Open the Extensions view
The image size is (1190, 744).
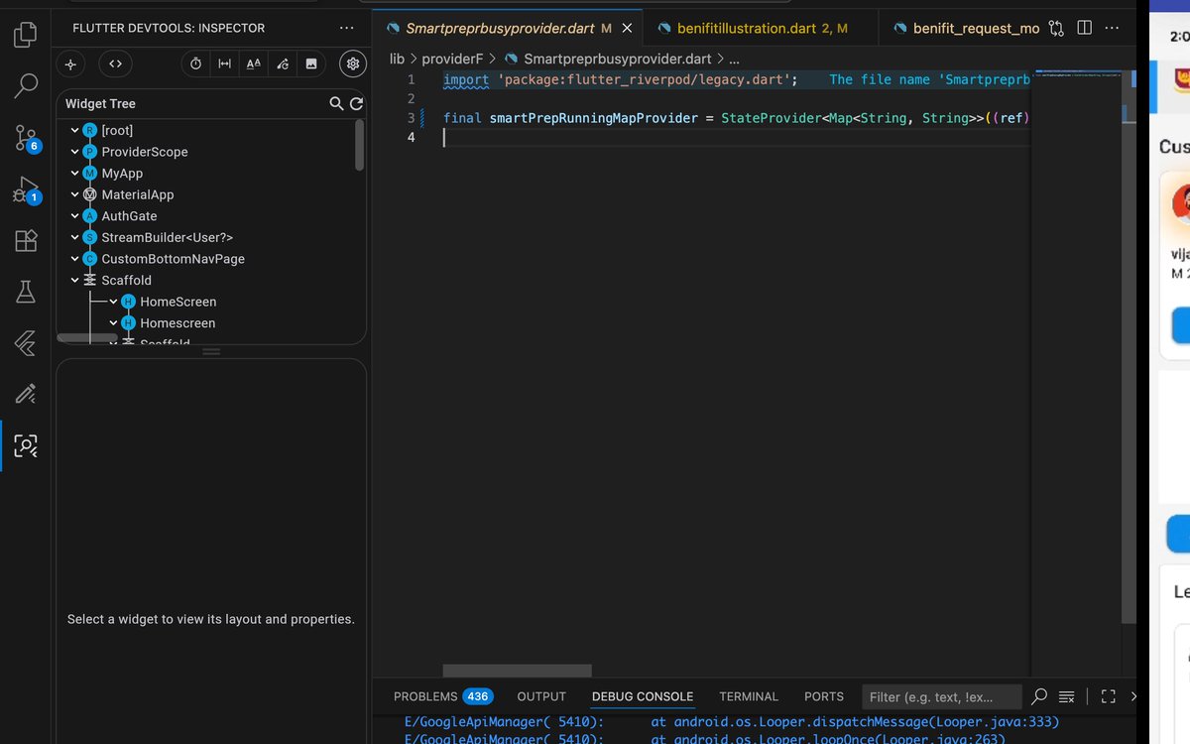tap(26, 240)
